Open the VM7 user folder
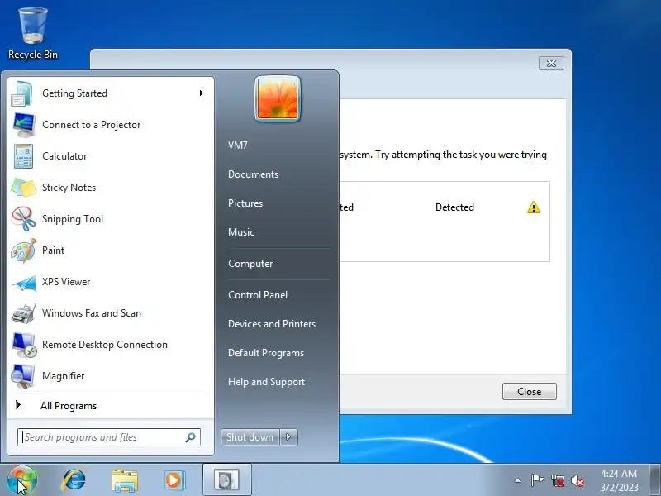 pos(238,145)
